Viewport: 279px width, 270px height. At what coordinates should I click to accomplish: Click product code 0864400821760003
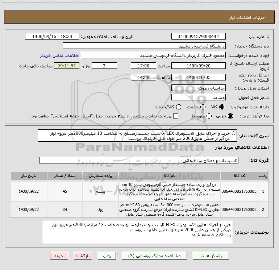pyautogui.click(x=239, y=191)
